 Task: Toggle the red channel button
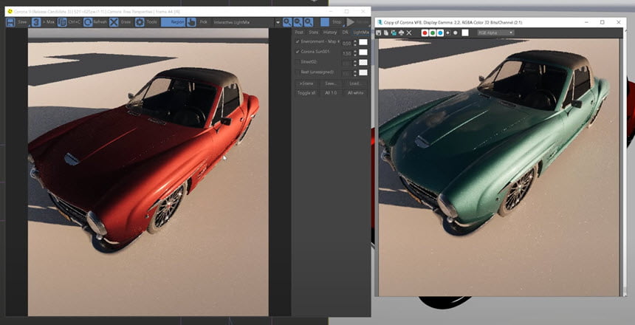[425, 32]
